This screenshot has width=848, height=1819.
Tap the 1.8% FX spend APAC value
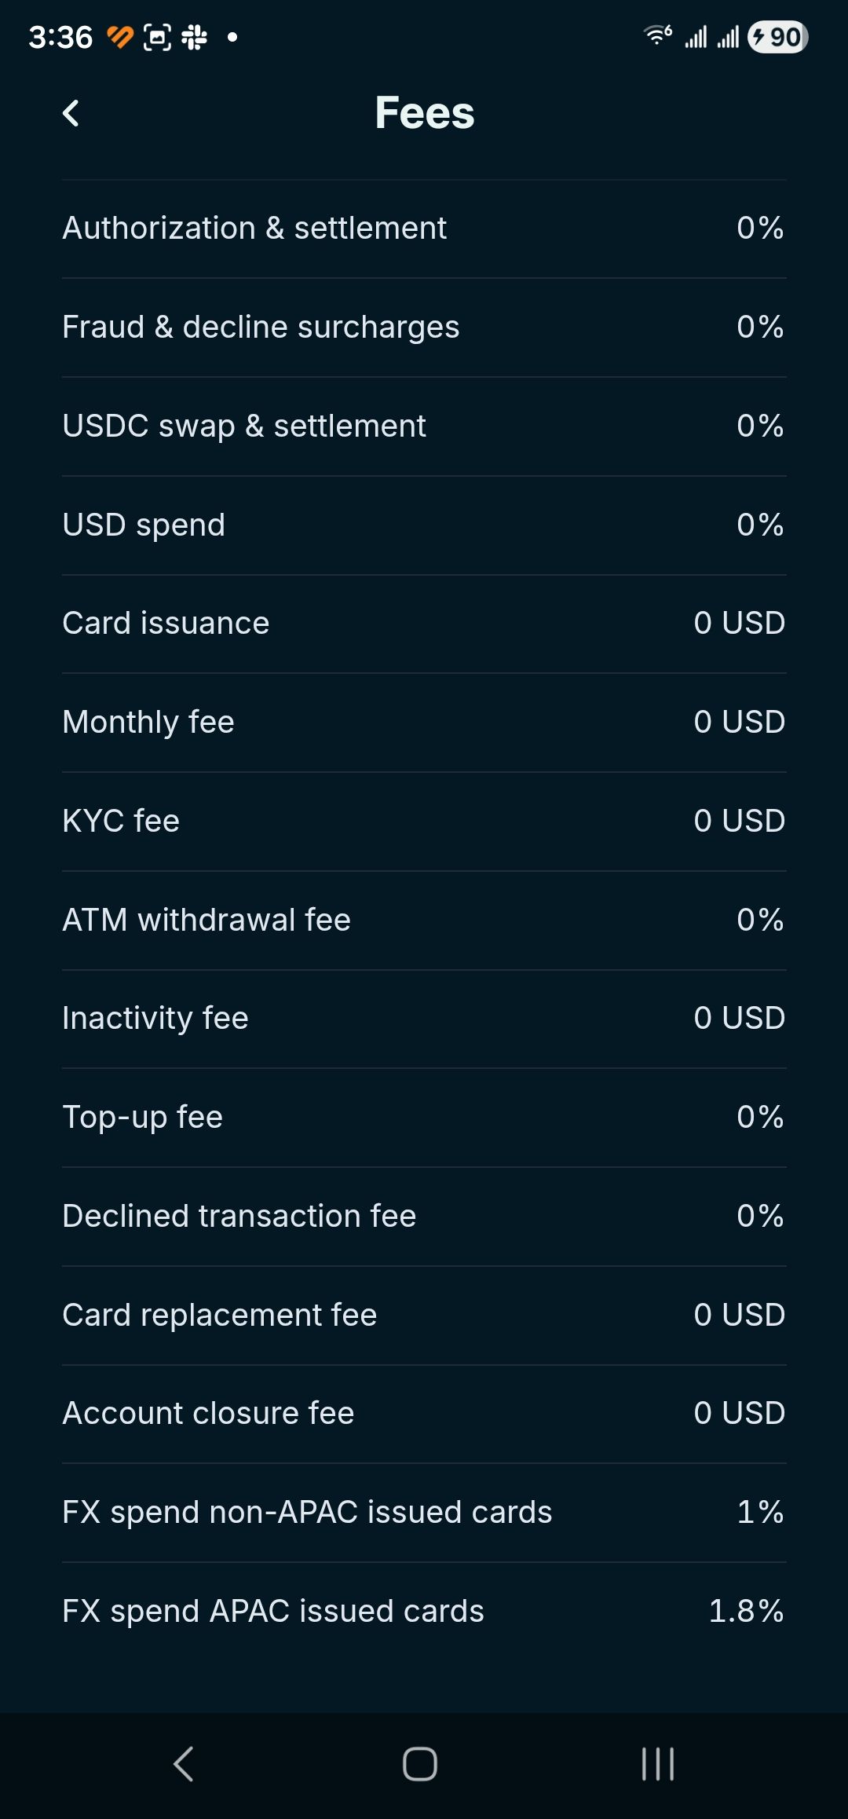(x=746, y=1612)
